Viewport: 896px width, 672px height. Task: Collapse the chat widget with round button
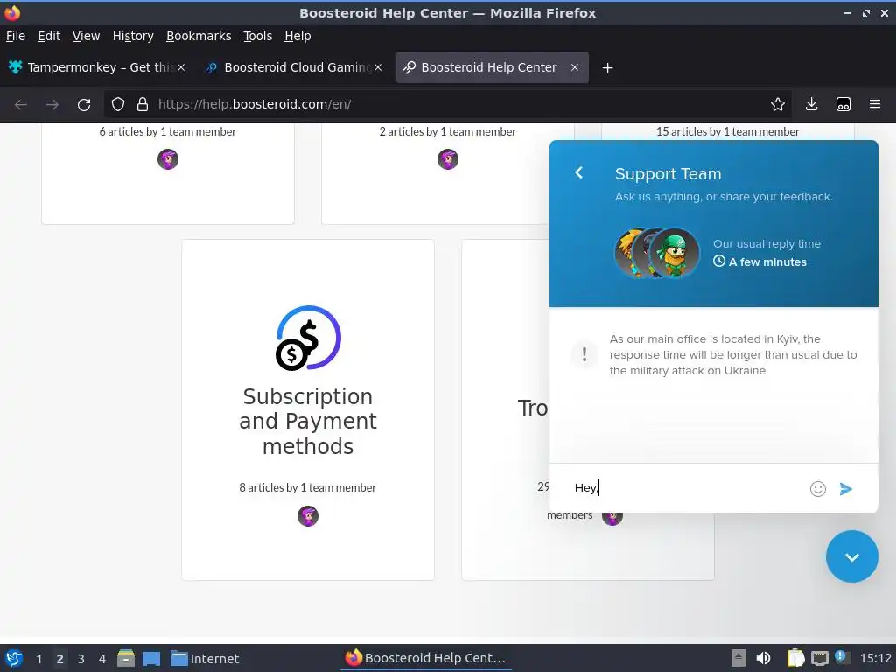(x=851, y=556)
